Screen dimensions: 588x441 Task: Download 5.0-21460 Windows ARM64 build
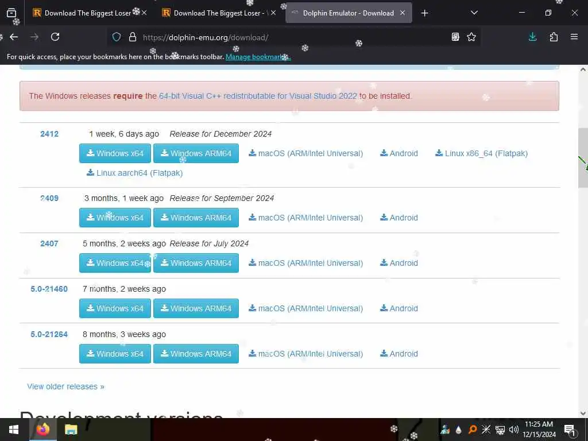(x=196, y=308)
